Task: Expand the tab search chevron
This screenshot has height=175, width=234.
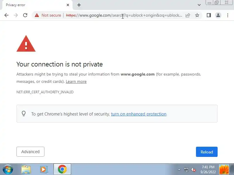Action: tap(199, 5)
